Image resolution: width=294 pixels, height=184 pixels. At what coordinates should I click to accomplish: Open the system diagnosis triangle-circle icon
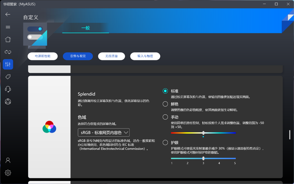[x=8, y=101]
